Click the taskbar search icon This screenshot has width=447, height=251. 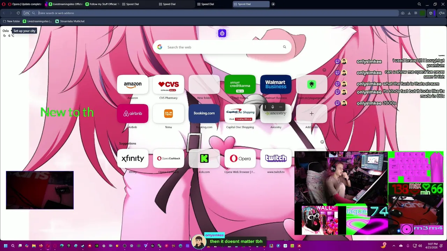tap(13, 246)
